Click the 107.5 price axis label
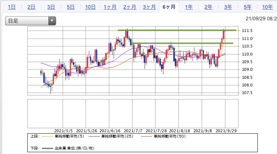 (247, 93)
